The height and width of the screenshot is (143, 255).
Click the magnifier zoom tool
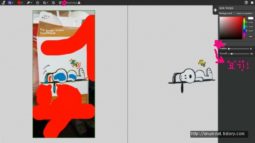coord(44,3)
